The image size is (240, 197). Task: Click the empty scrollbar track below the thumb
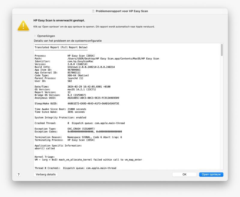[222, 120]
